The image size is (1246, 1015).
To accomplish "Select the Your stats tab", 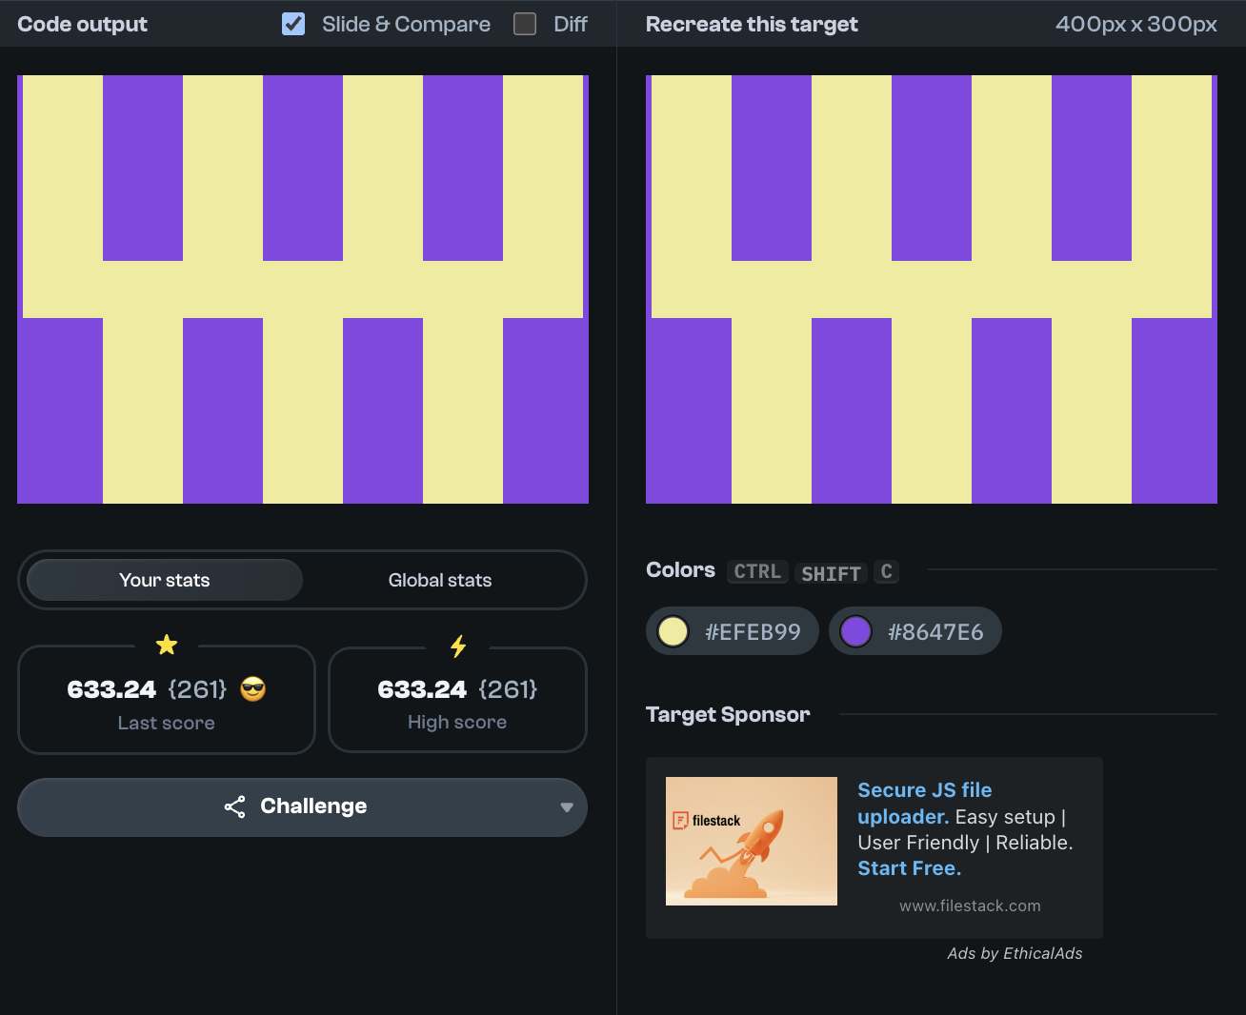I will [165, 580].
